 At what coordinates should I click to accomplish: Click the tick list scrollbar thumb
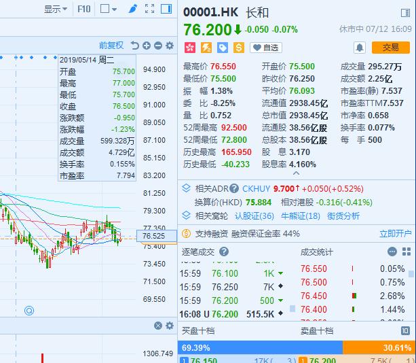(292, 309)
